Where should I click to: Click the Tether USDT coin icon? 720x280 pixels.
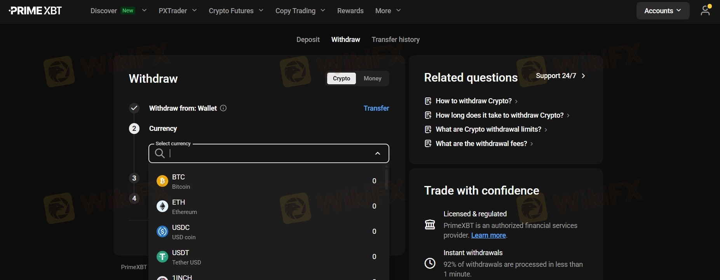(x=162, y=257)
